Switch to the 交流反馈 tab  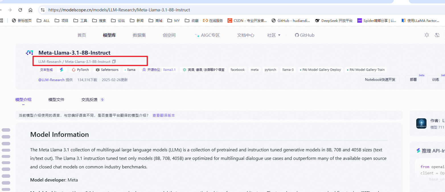[x=93, y=100]
